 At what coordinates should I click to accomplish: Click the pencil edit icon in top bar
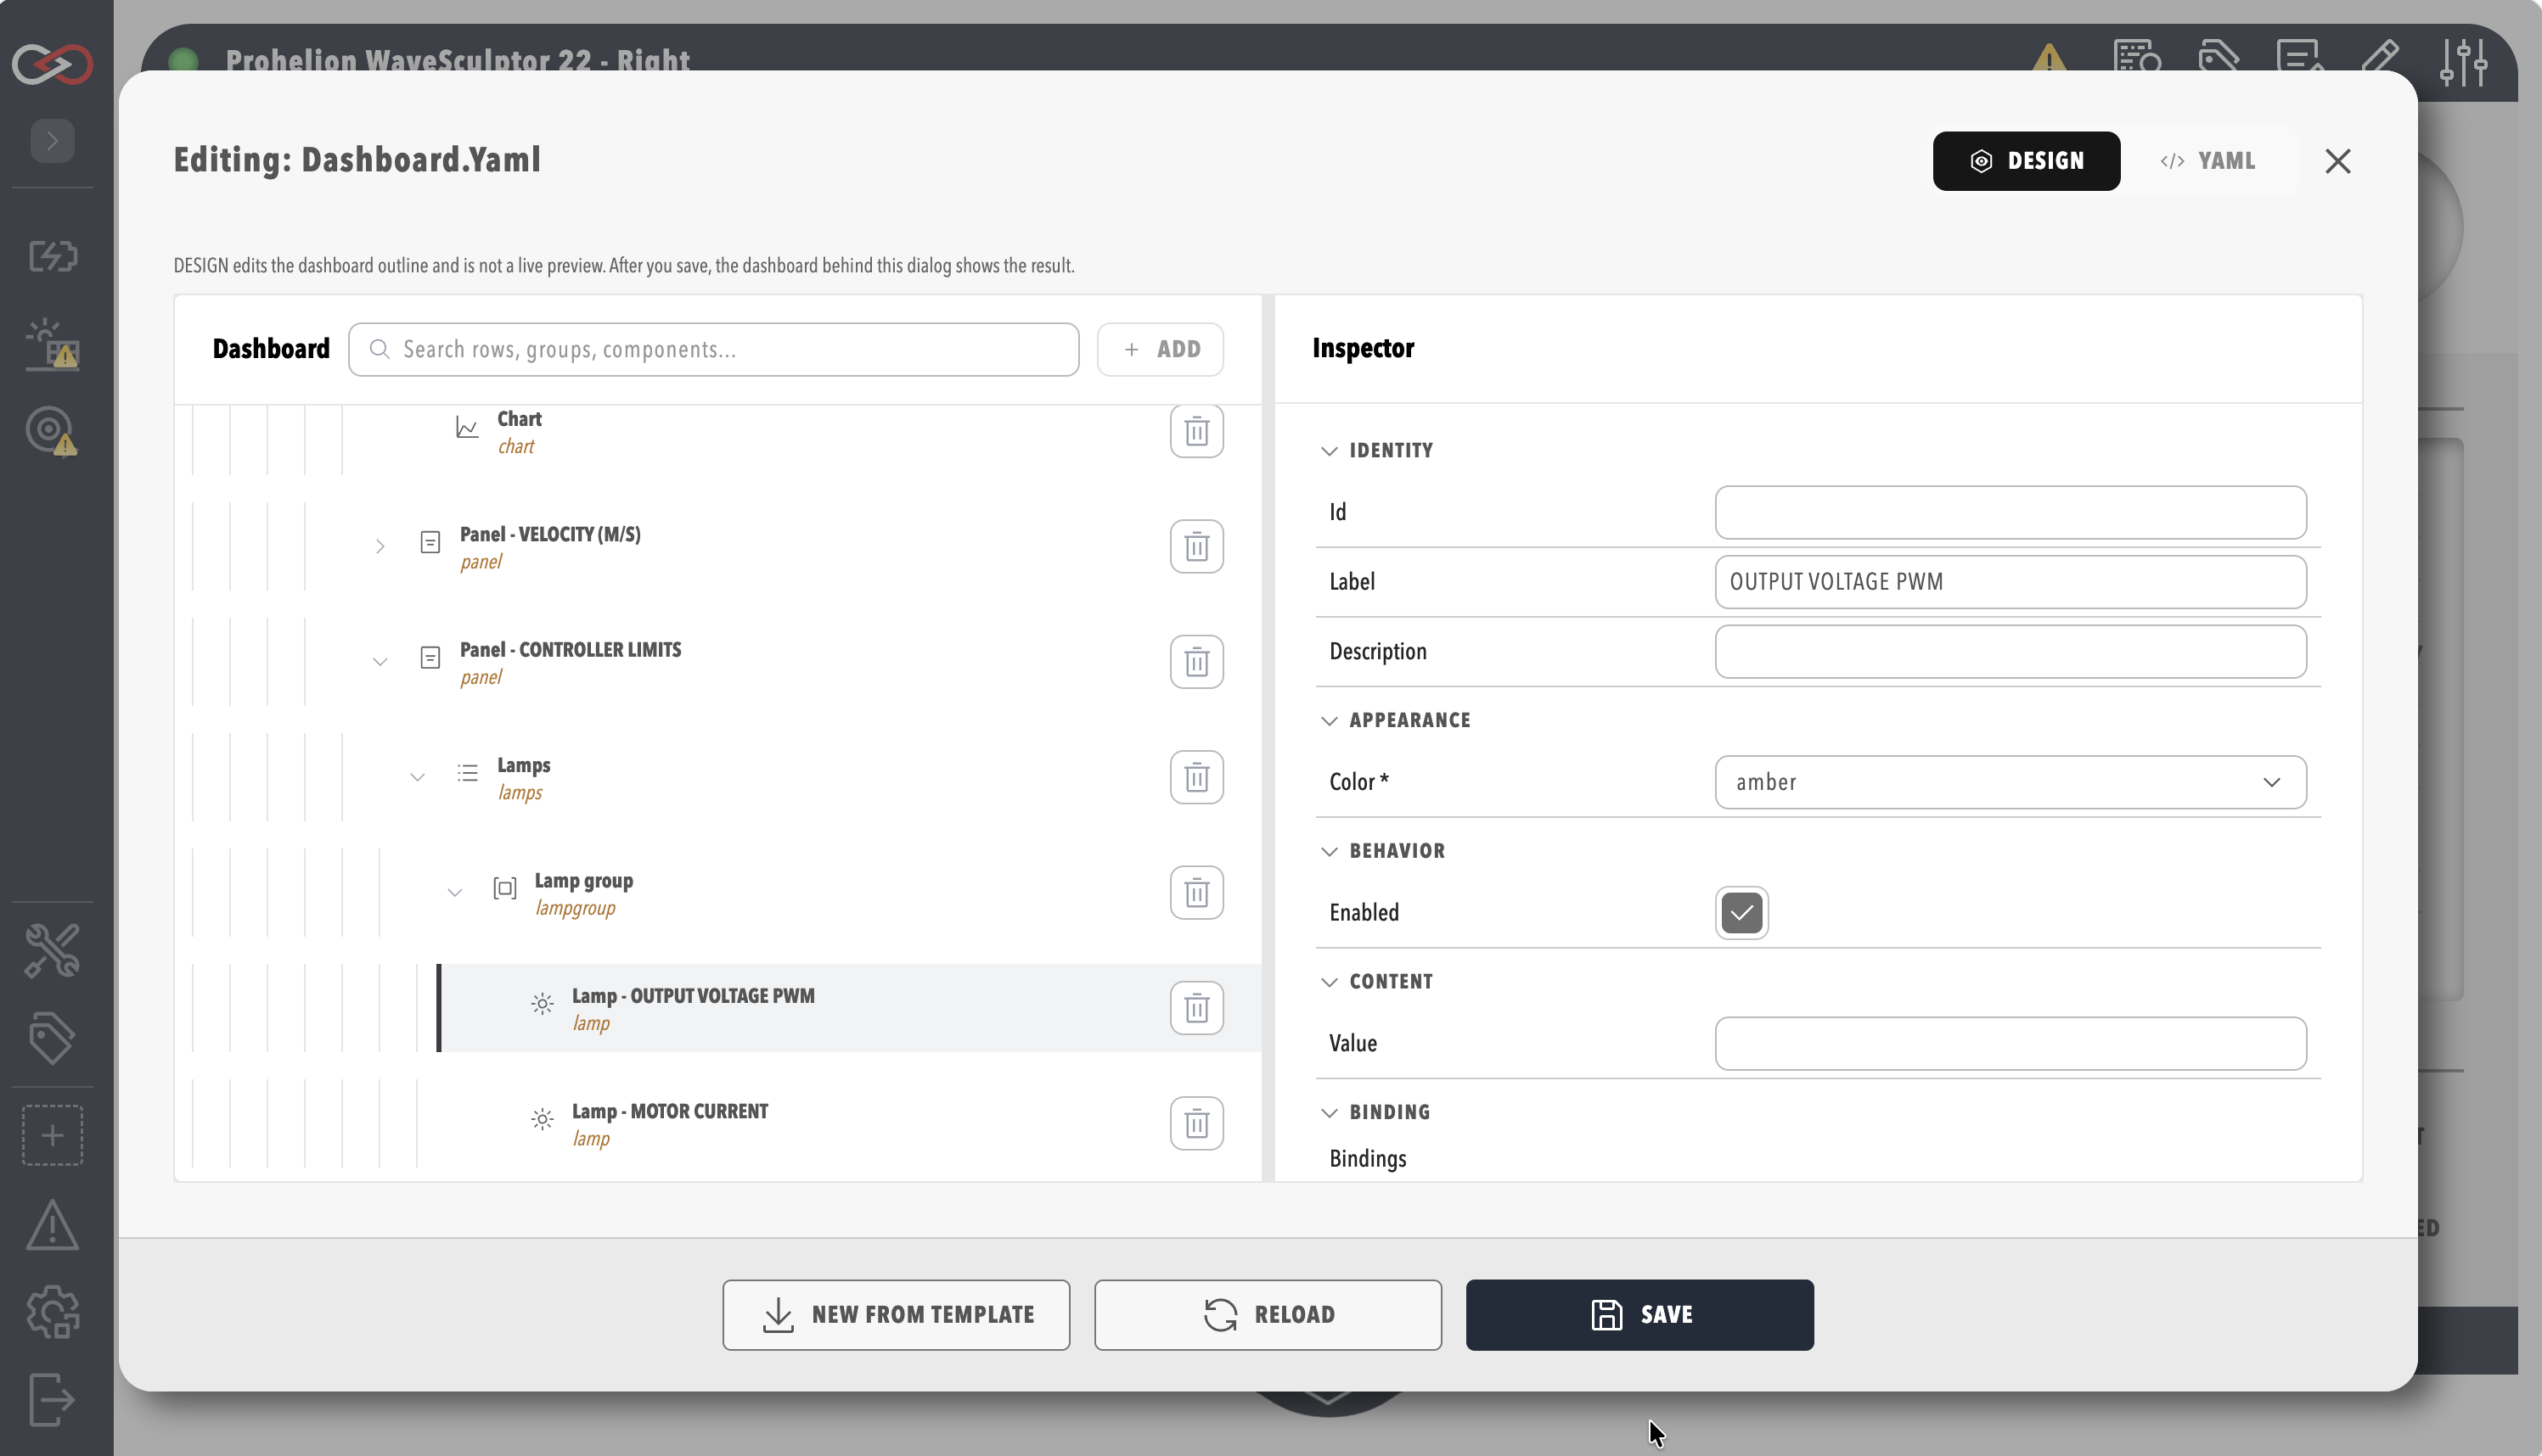[2381, 58]
